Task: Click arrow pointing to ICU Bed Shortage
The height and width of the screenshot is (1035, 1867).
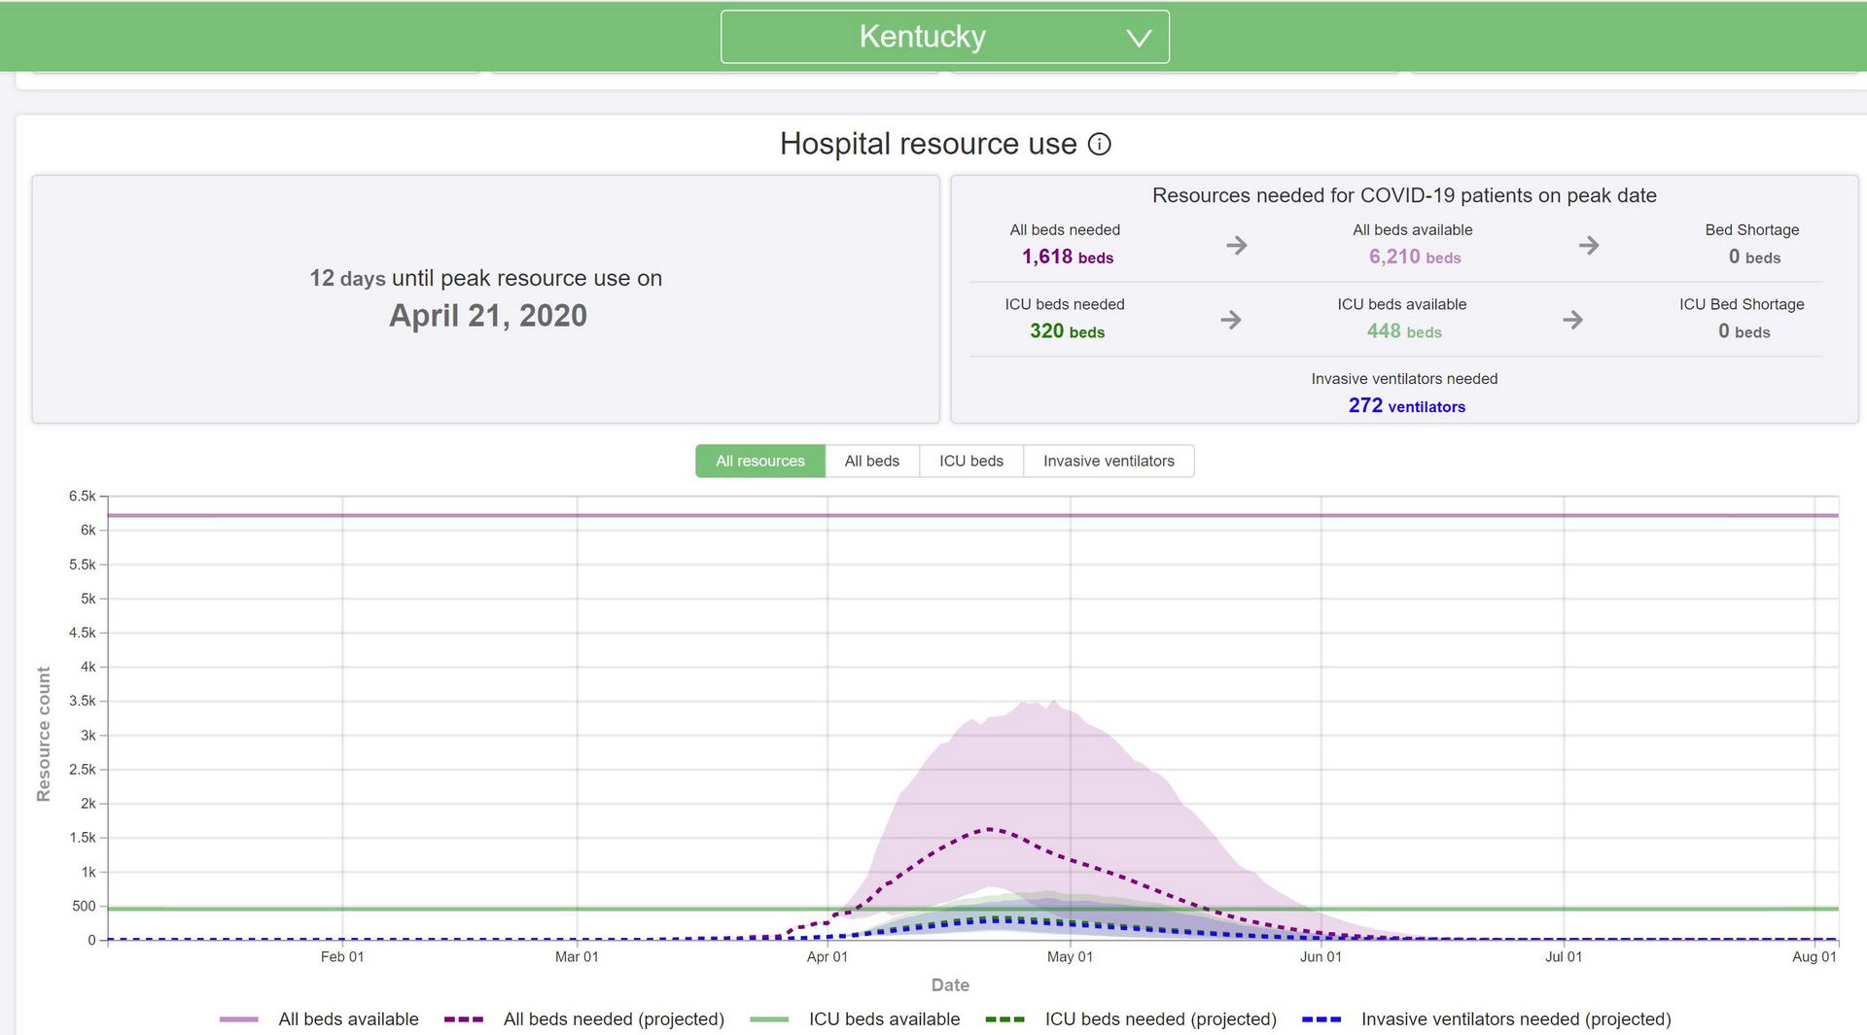Action: point(1572,320)
